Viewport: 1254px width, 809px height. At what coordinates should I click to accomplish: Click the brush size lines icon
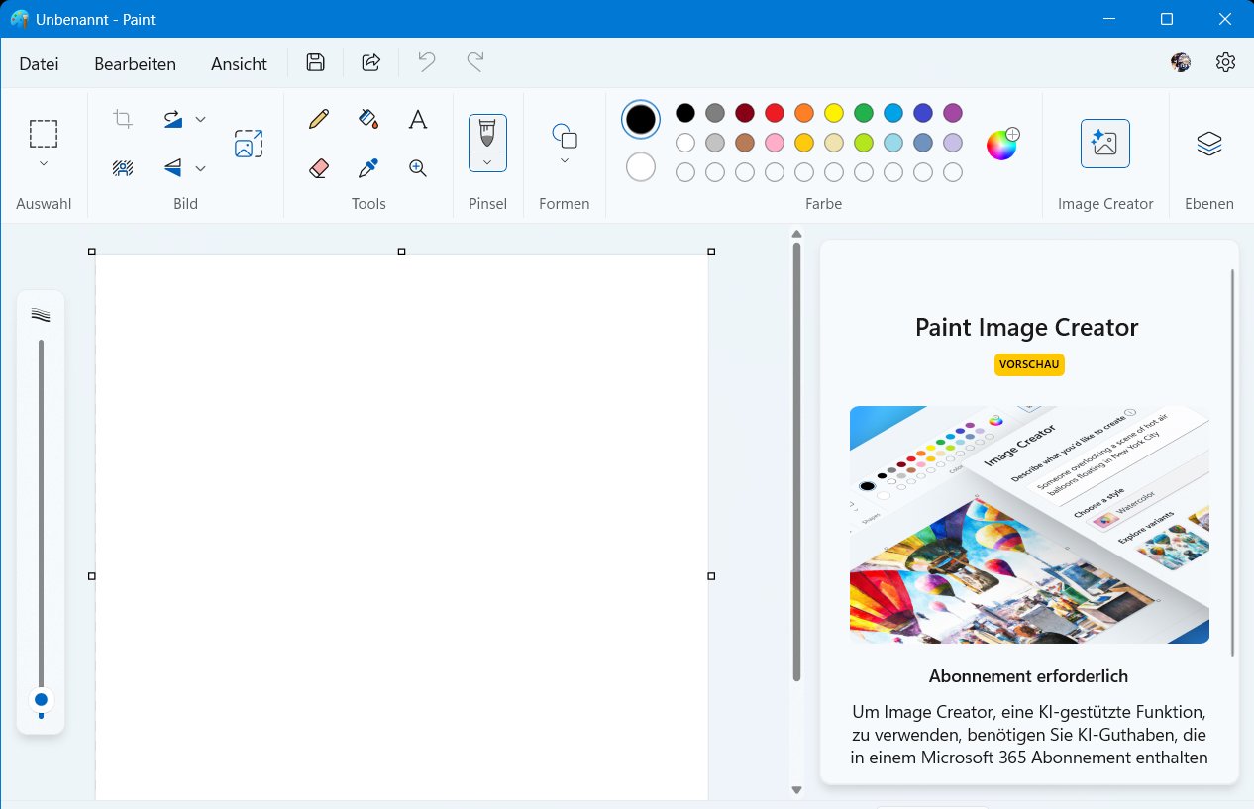click(x=41, y=315)
